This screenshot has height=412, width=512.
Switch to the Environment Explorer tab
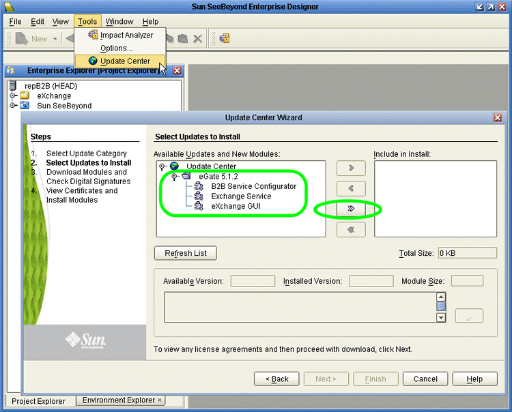(119, 400)
